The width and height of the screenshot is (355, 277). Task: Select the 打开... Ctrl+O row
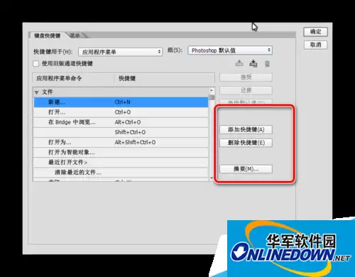(121, 112)
